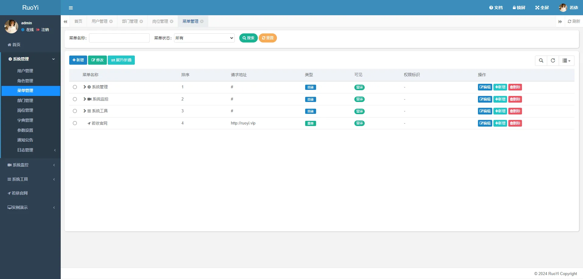
Task: Switch to the 首页 tab
Action: tap(78, 21)
